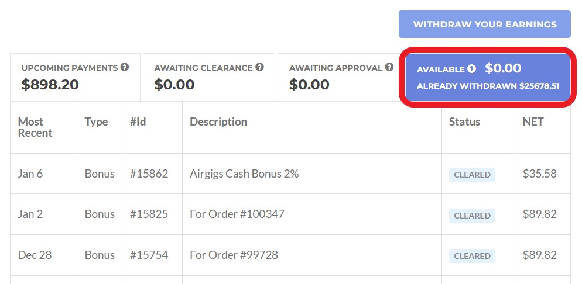Click the Awaiting Approval help icon
Screen dimensions: 582x284
pyautogui.click(x=389, y=67)
